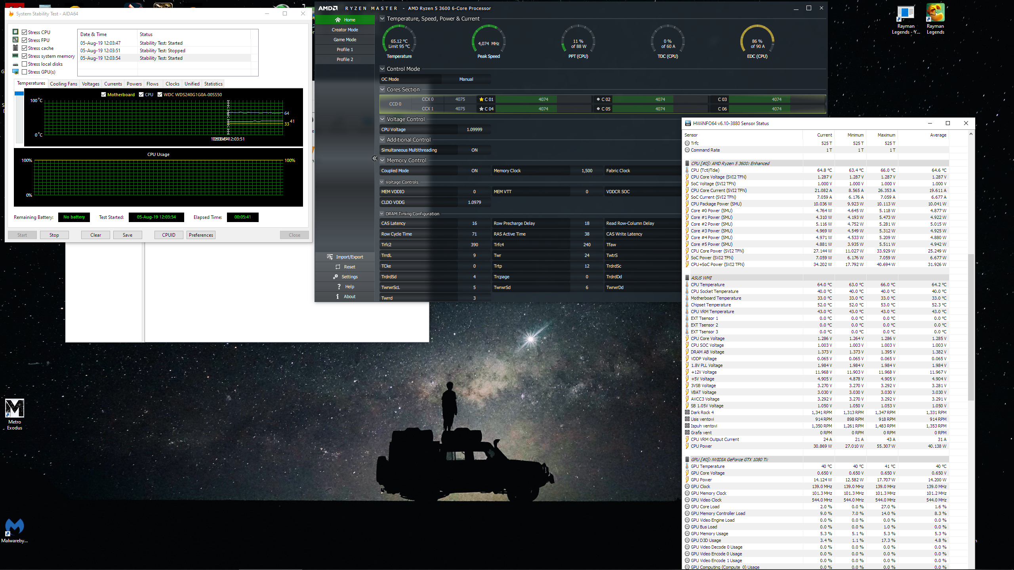
Task: Open CPUID from AIDA64
Action: pyautogui.click(x=169, y=235)
